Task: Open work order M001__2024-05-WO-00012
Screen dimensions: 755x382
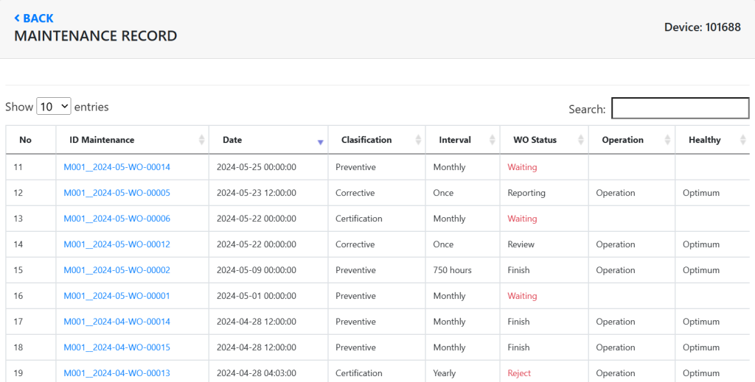Action: click(116, 244)
